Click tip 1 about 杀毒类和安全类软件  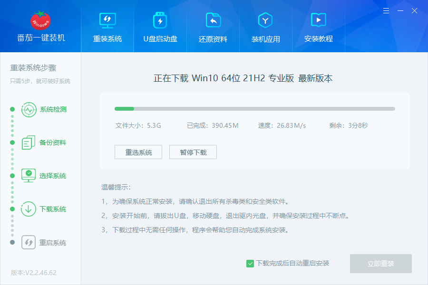(x=195, y=201)
